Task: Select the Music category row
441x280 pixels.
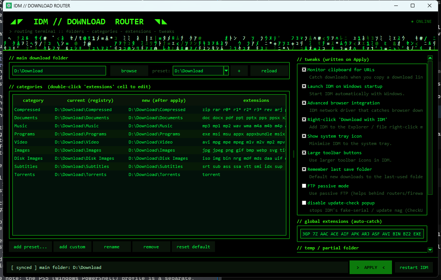Action: coord(149,126)
